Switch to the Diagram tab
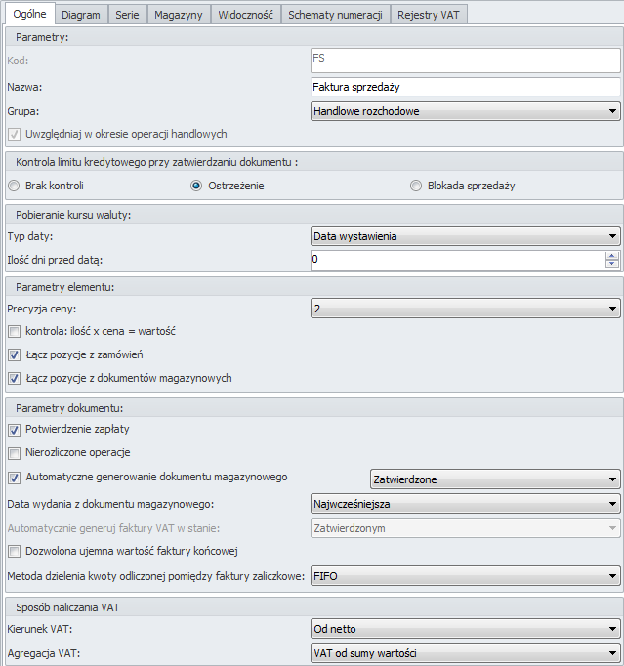Viewport: 624px width, 666px height. [81, 15]
